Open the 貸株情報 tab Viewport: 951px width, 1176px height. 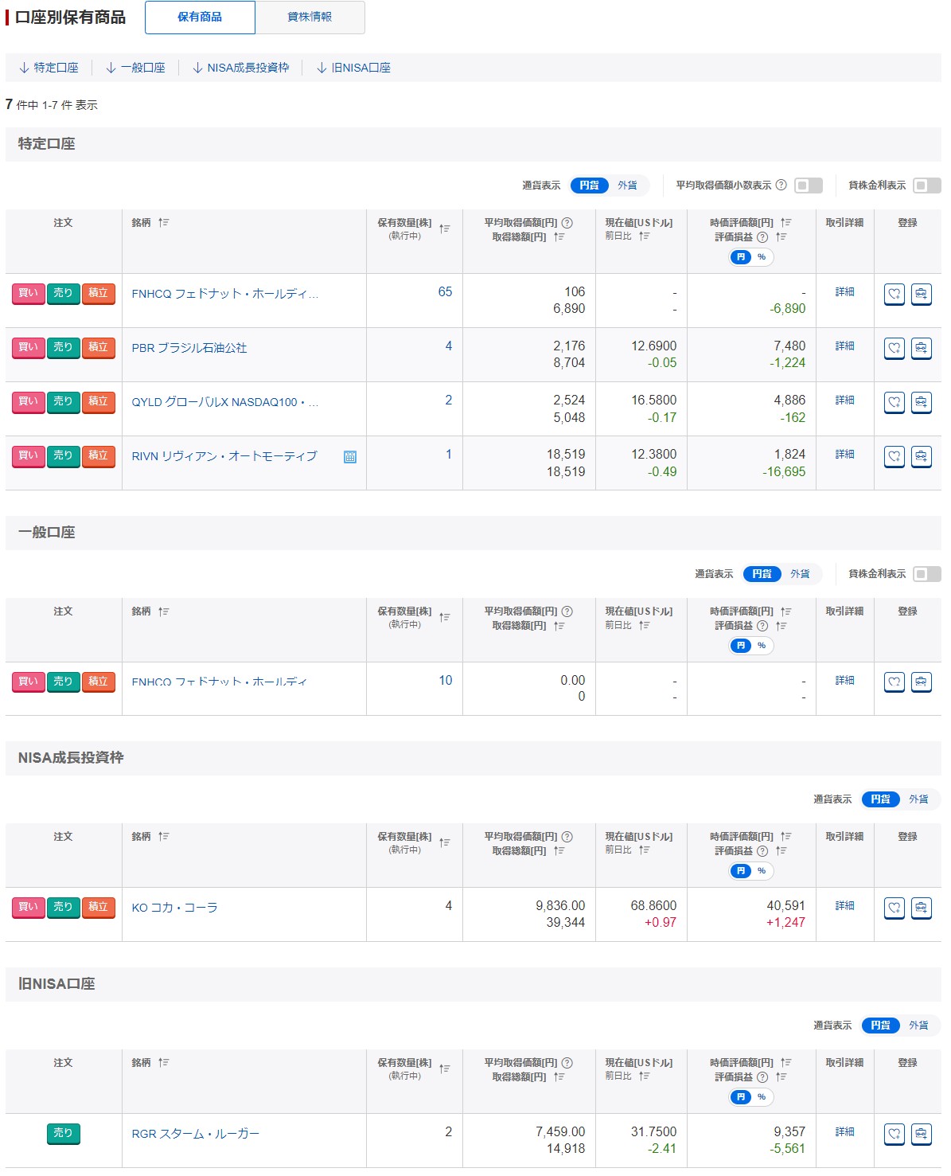310,18
